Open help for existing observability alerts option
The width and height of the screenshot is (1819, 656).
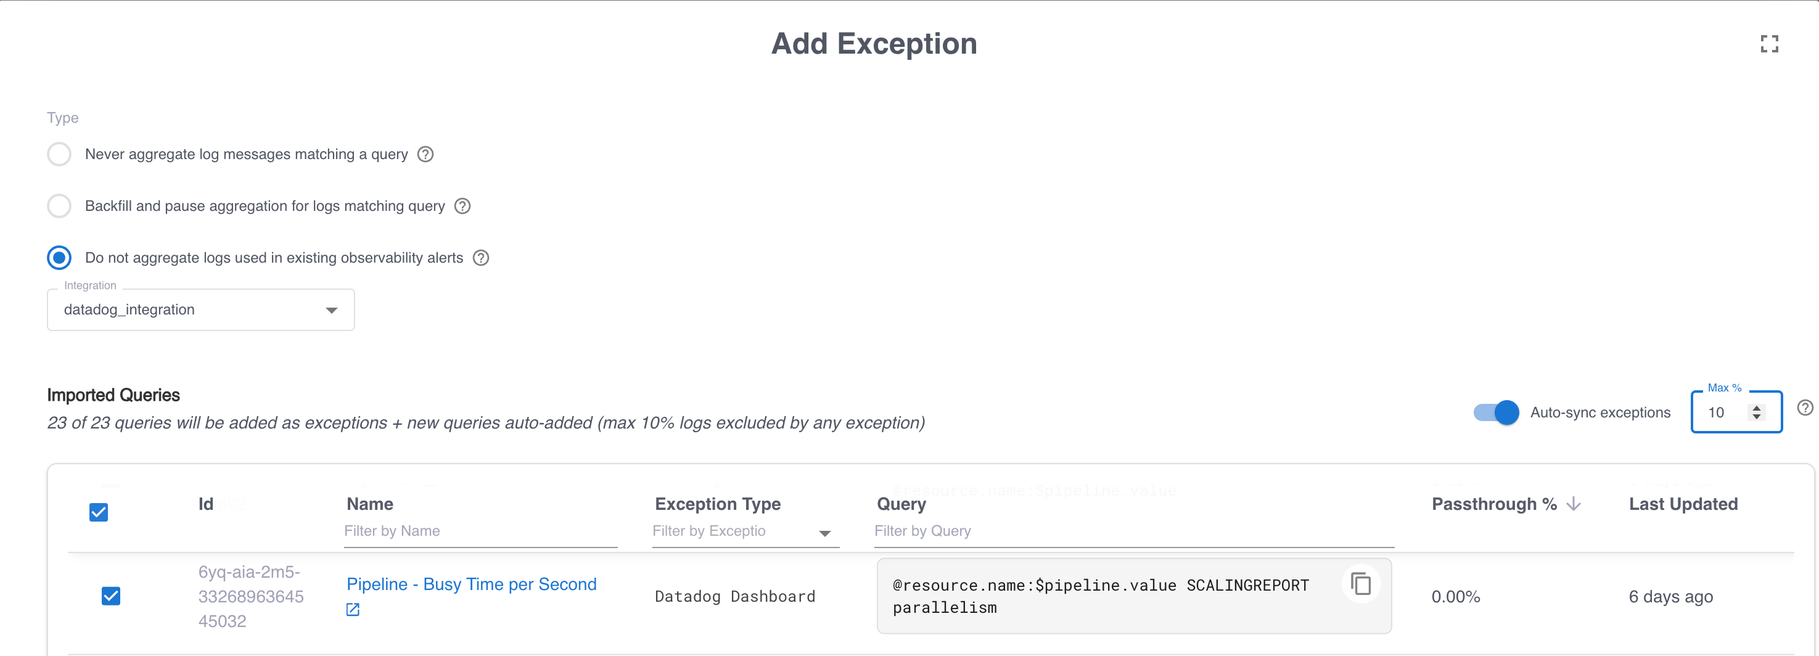click(x=481, y=258)
